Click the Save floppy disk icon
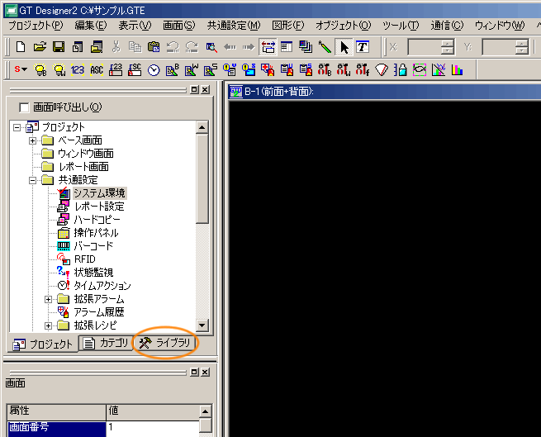 [x=59, y=47]
